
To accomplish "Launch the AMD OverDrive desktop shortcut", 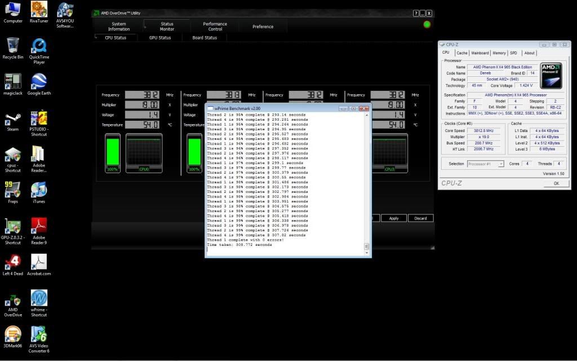I will (13, 306).
